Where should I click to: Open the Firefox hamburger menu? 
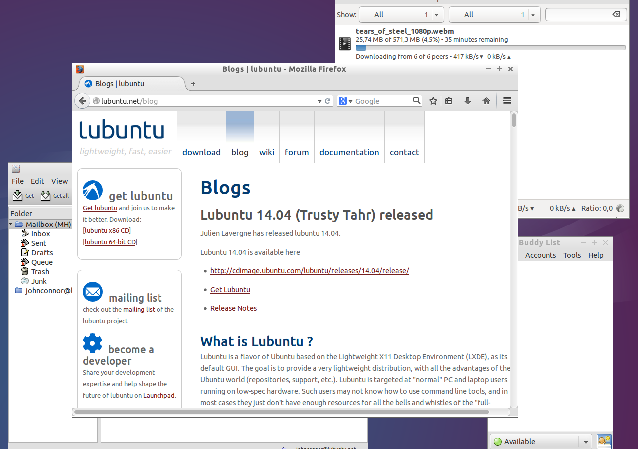coord(507,101)
